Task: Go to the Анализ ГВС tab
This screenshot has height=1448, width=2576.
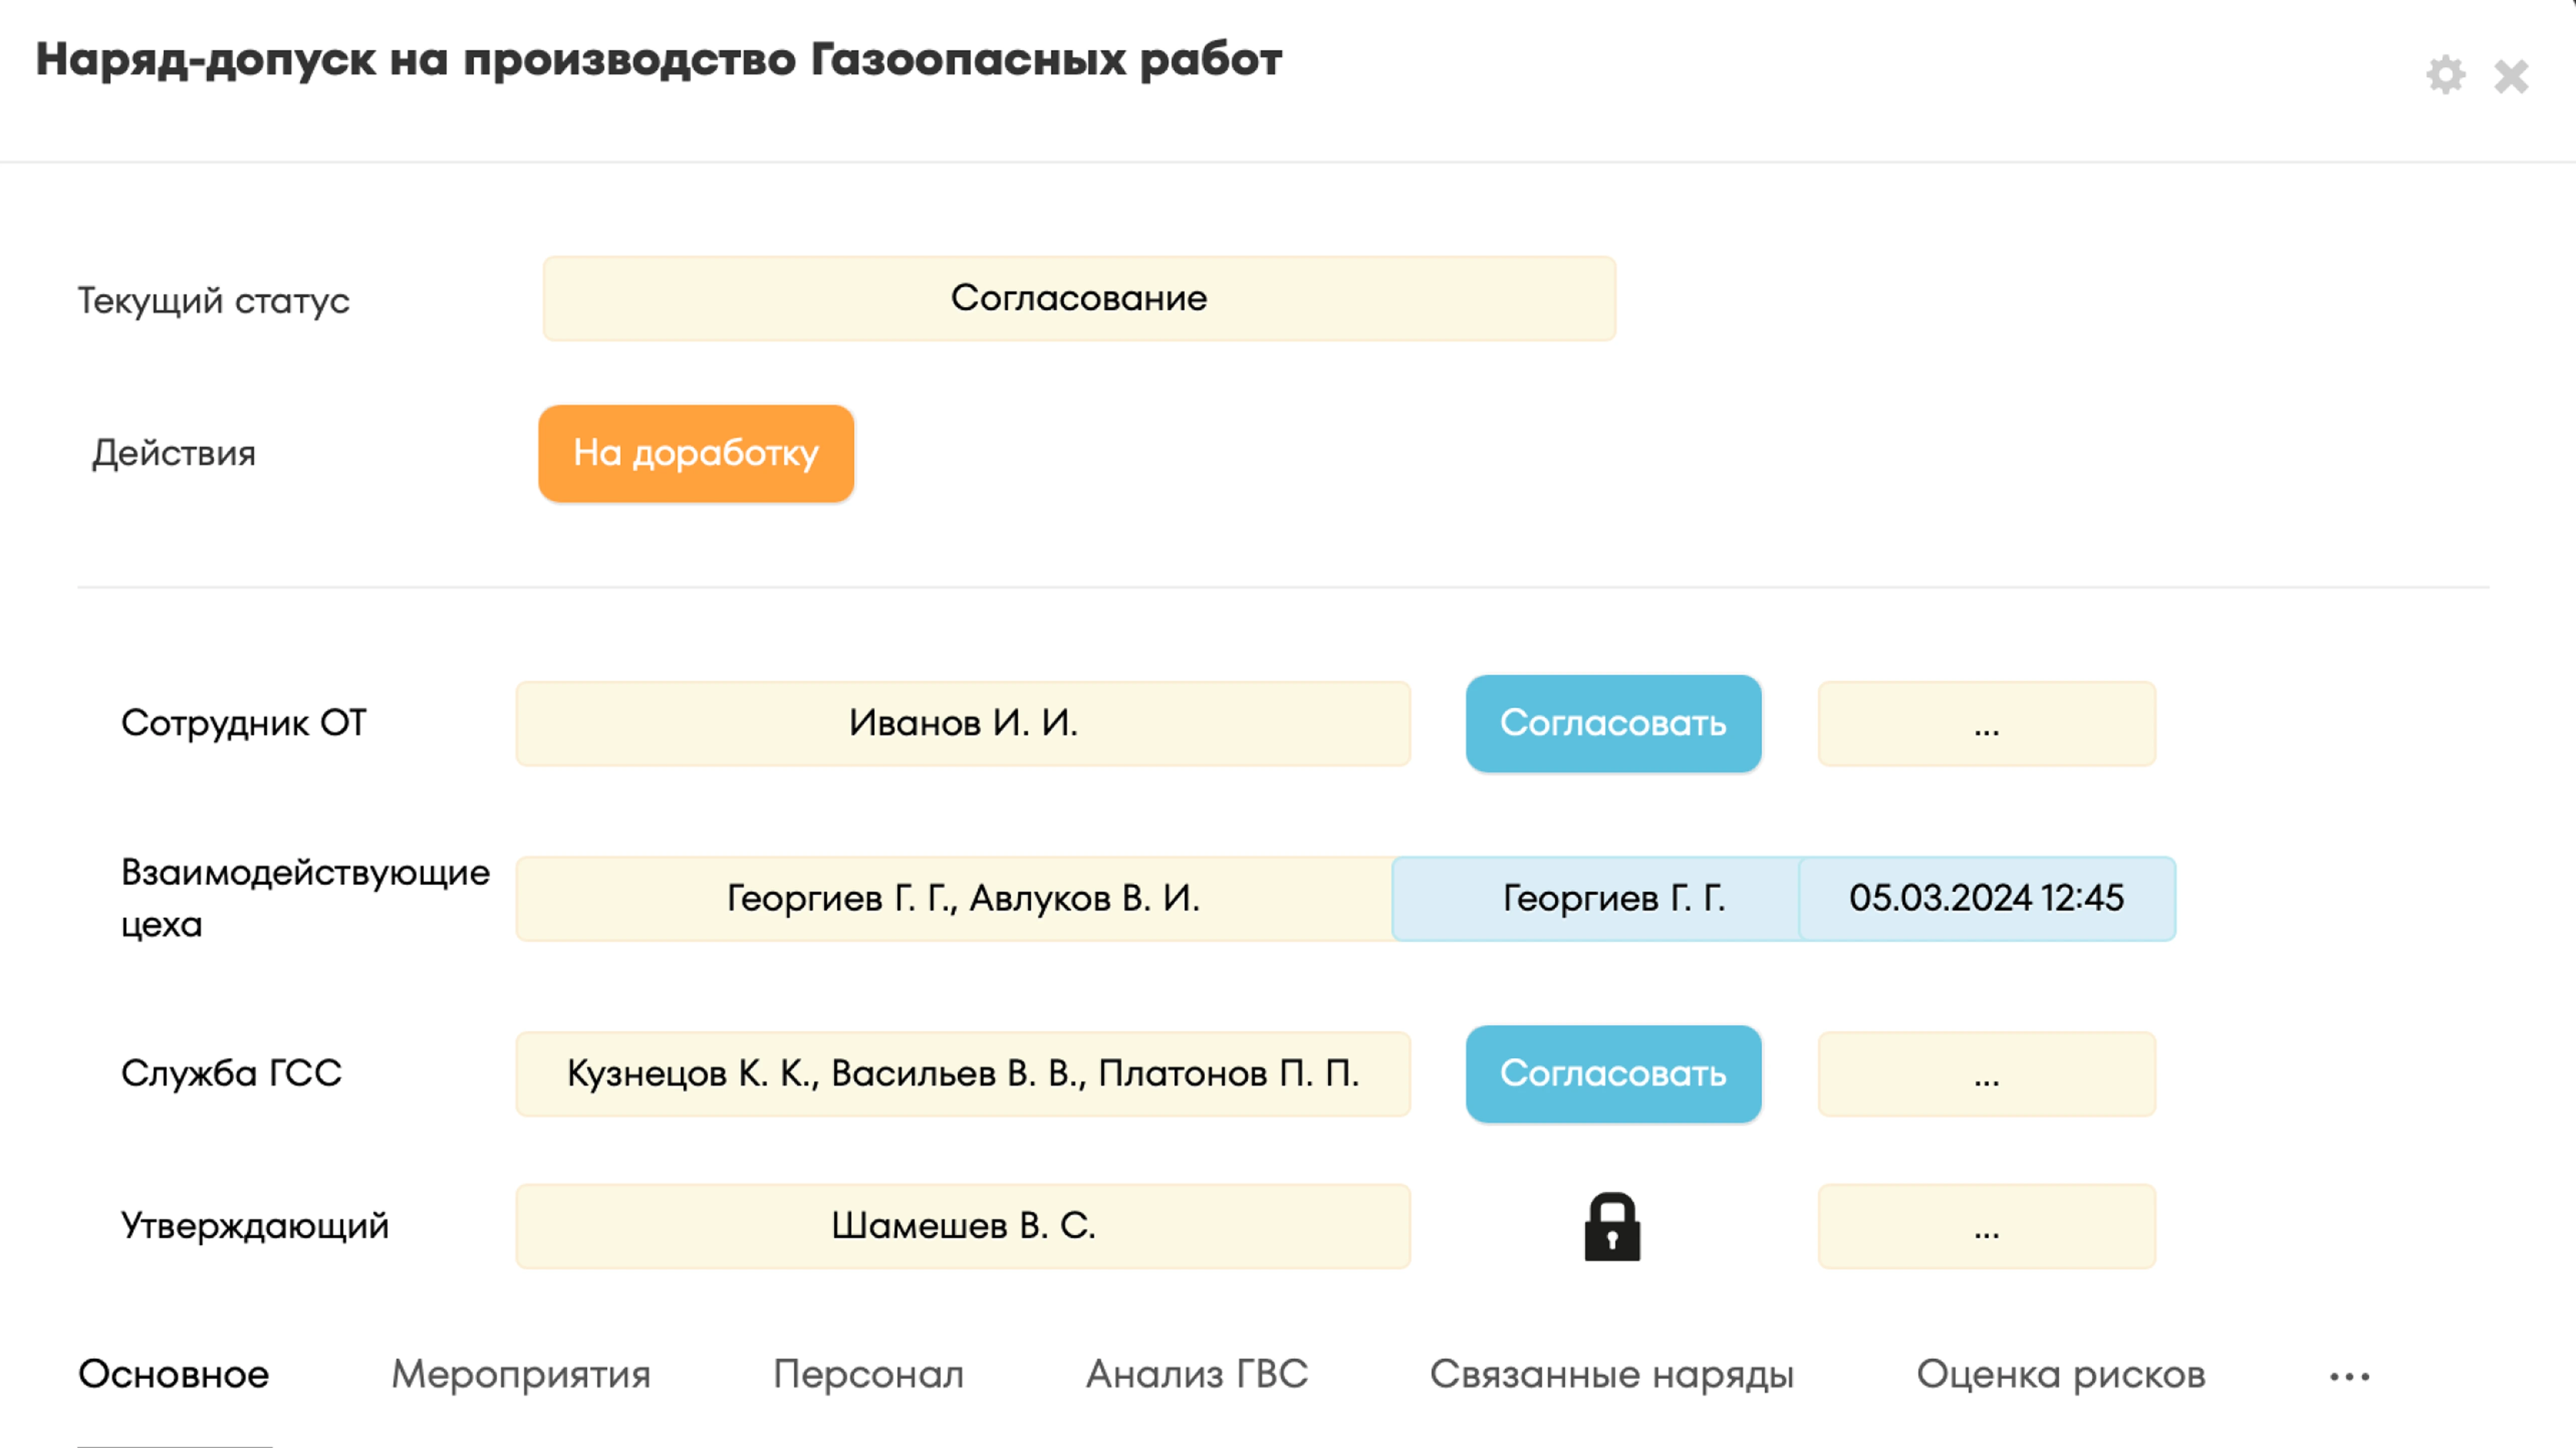Action: pyautogui.click(x=1197, y=1374)
